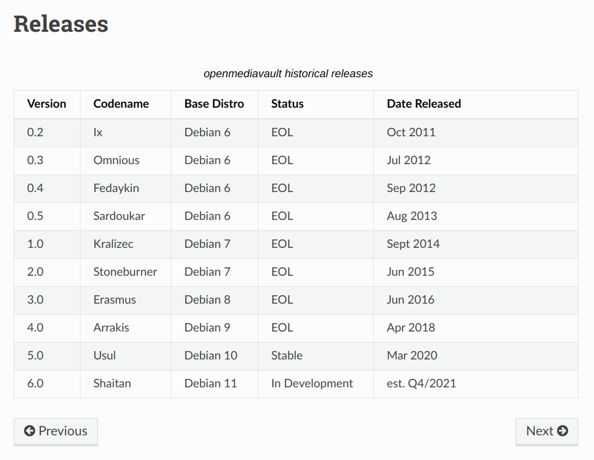Select date Jun 2016
The height and width of the screenshot is (460, 594).
410,300
